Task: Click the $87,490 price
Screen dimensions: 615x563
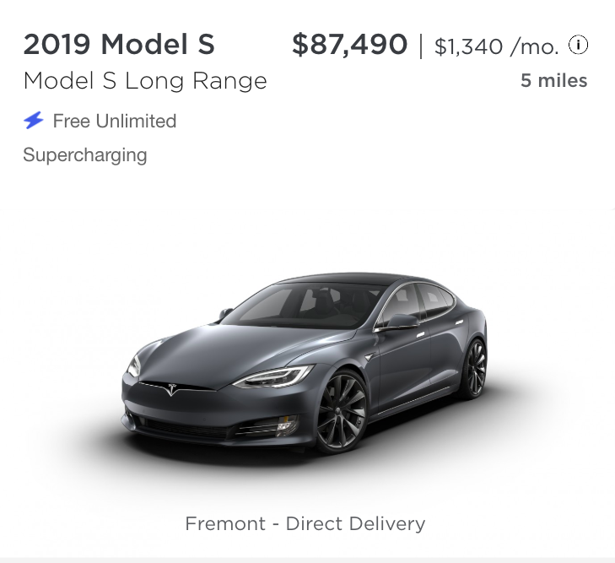Action: [x=349, y=44]
